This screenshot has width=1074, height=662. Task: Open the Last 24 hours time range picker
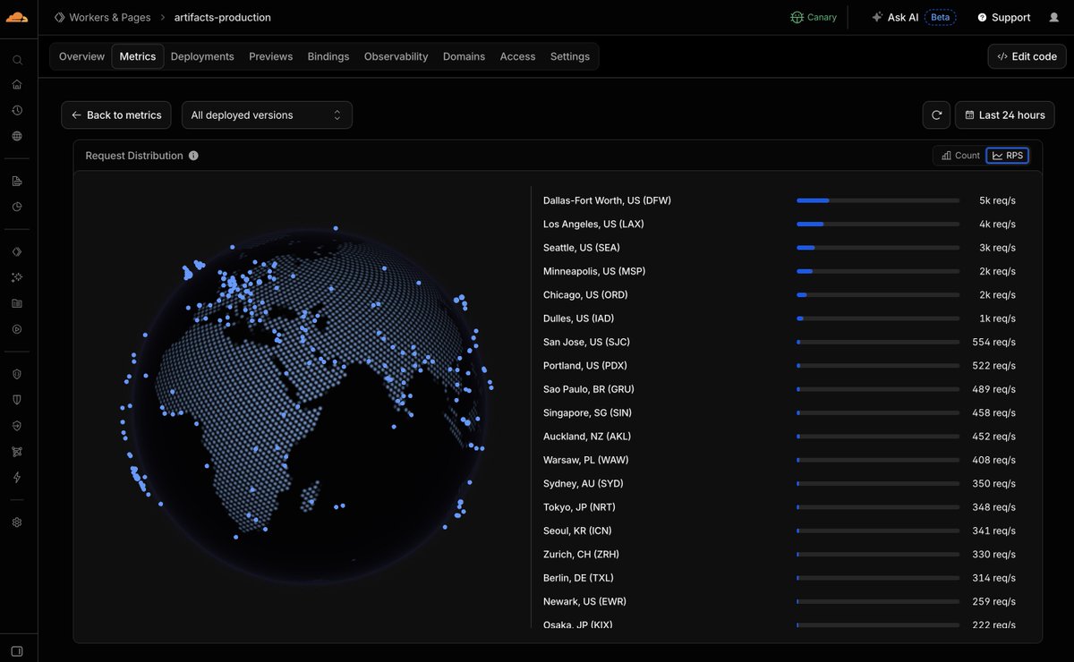1005,115
